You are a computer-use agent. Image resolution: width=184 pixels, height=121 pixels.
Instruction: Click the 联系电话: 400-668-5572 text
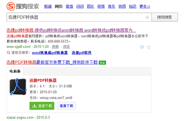point(50,41)
